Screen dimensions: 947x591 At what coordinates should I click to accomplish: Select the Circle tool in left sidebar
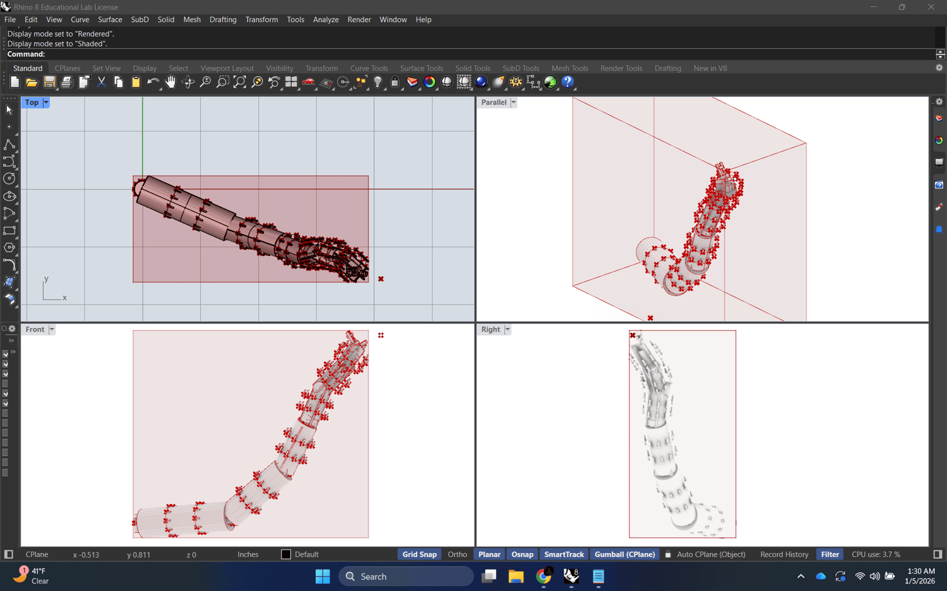9,179
